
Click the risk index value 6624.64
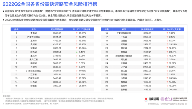point(57,37)
